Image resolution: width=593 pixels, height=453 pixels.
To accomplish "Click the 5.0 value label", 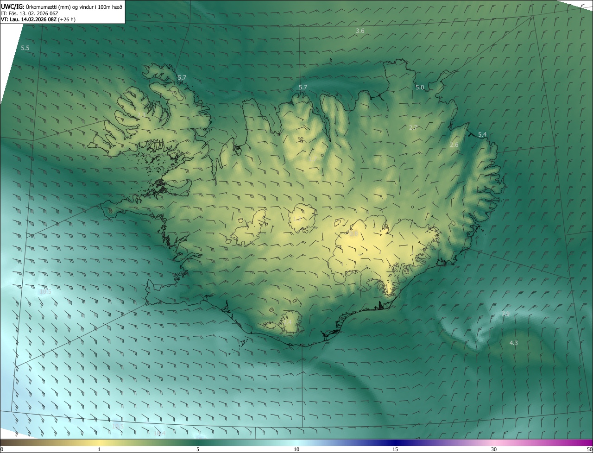I will click(420, 87).
